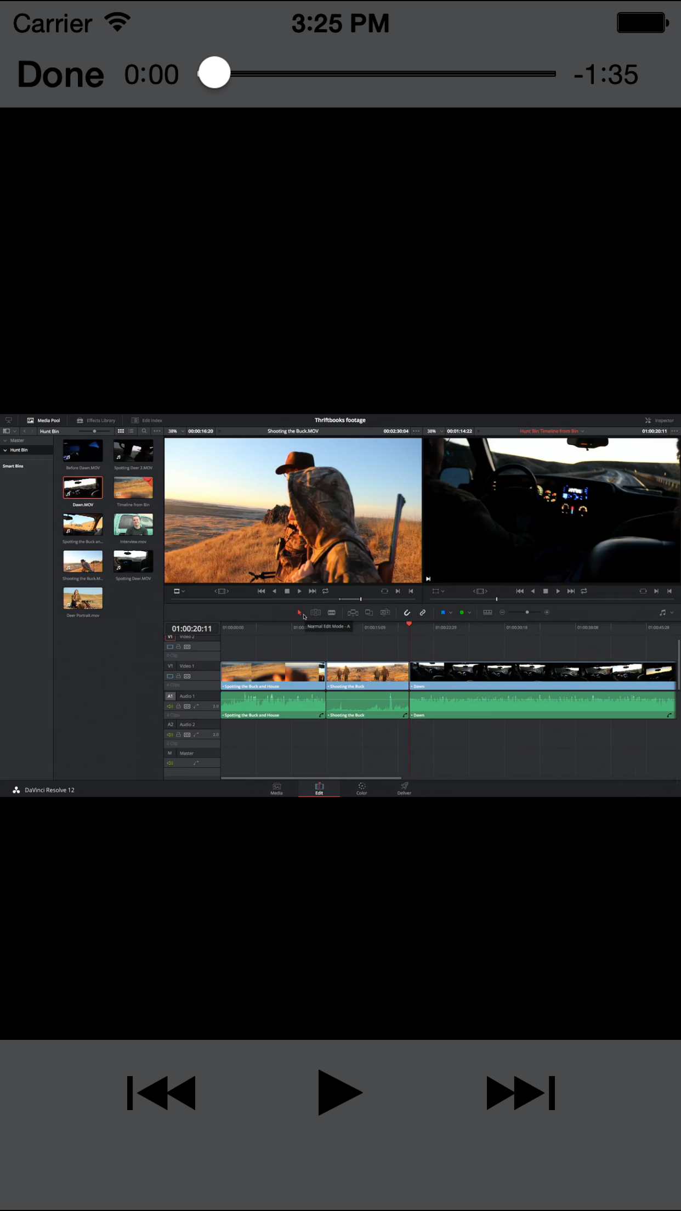The height and width of the screenshot is (1211, 681).
Task: Click the media pool search icon
Action: [144, 431]
